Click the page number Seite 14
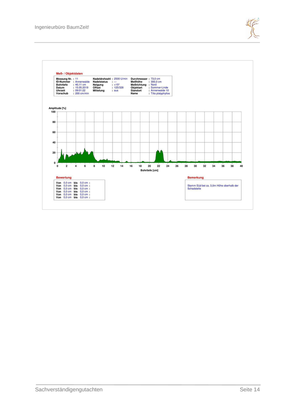The image size is (295, 417). coord(249,390)
